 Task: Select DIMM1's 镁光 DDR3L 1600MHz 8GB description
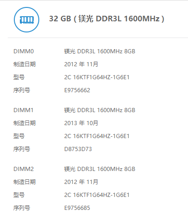tap(100, 110)
